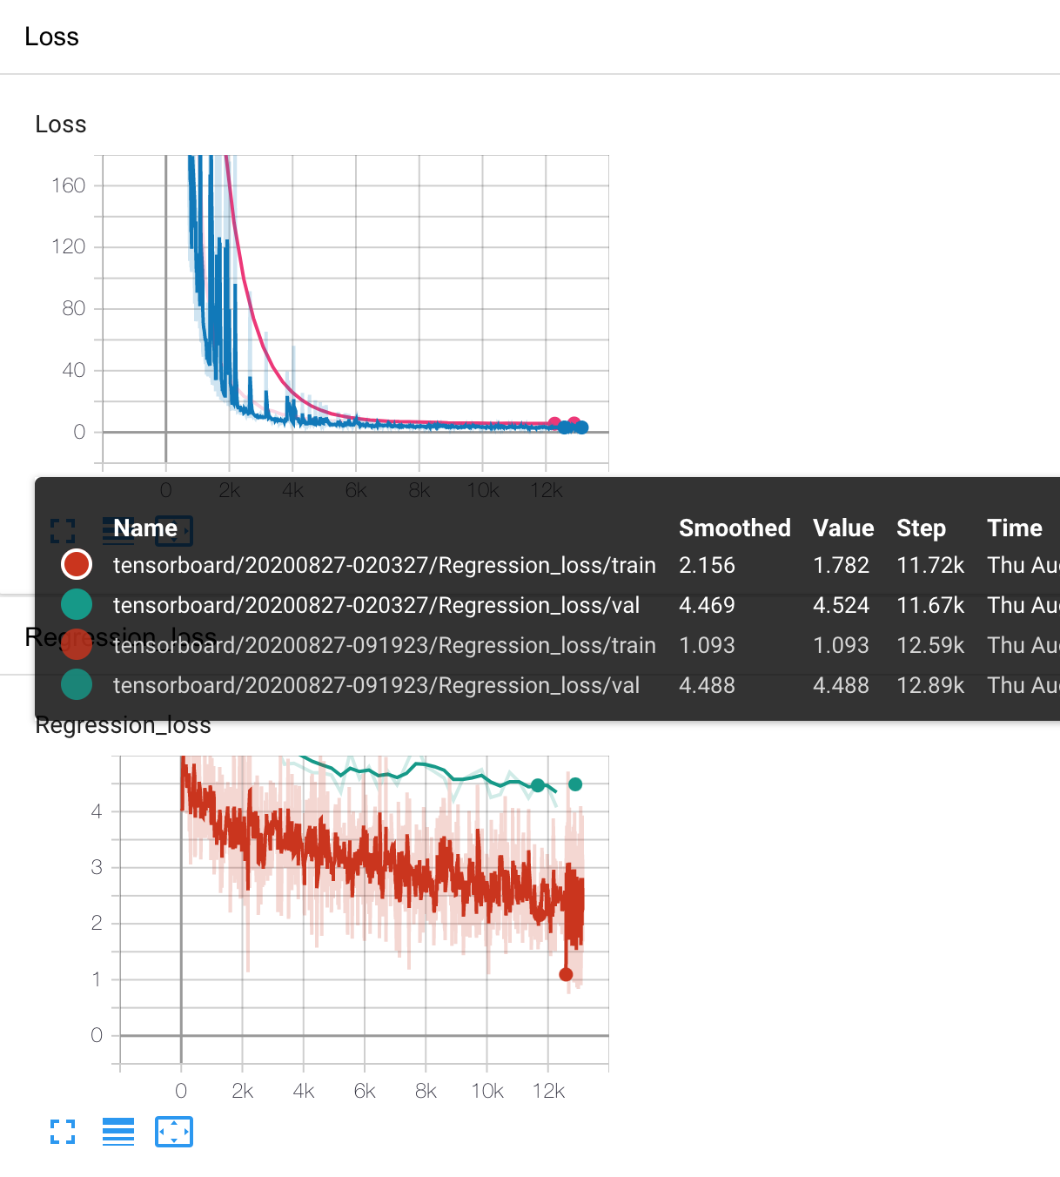Collapse the Loss section header

[x=52, y=37]
